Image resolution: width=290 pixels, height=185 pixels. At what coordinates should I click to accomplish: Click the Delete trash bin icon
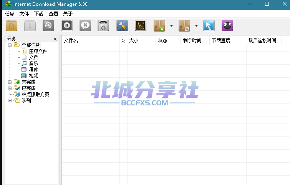(103, 26)
